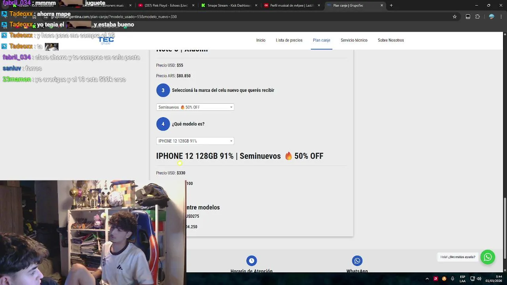Open Servicio técnico page
Image resolution: width=507 pixels, height=285 pixels.
[354, 40]
